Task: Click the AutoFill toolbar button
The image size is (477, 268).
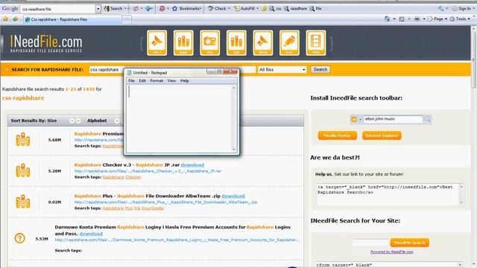Action: tap(244, 8)
